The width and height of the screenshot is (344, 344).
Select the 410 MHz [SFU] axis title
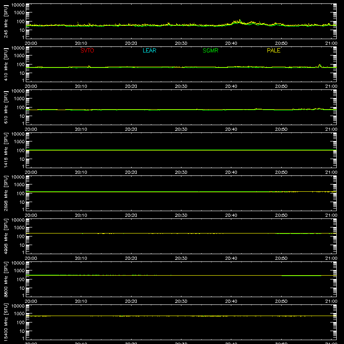coord(6,64)
